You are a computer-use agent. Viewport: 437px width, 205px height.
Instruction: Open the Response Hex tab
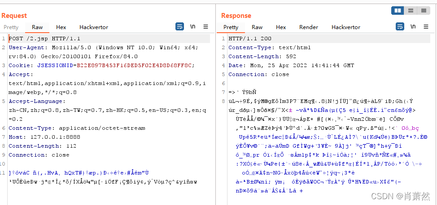281,27
